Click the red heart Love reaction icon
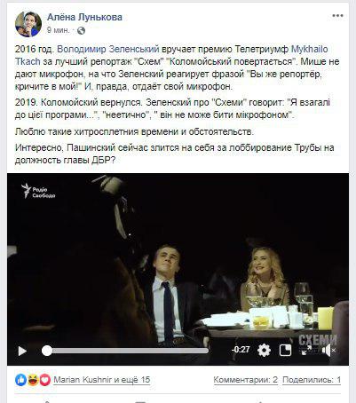Image resolution: width=356 pixels, height=403 pixels. (45, 380)
